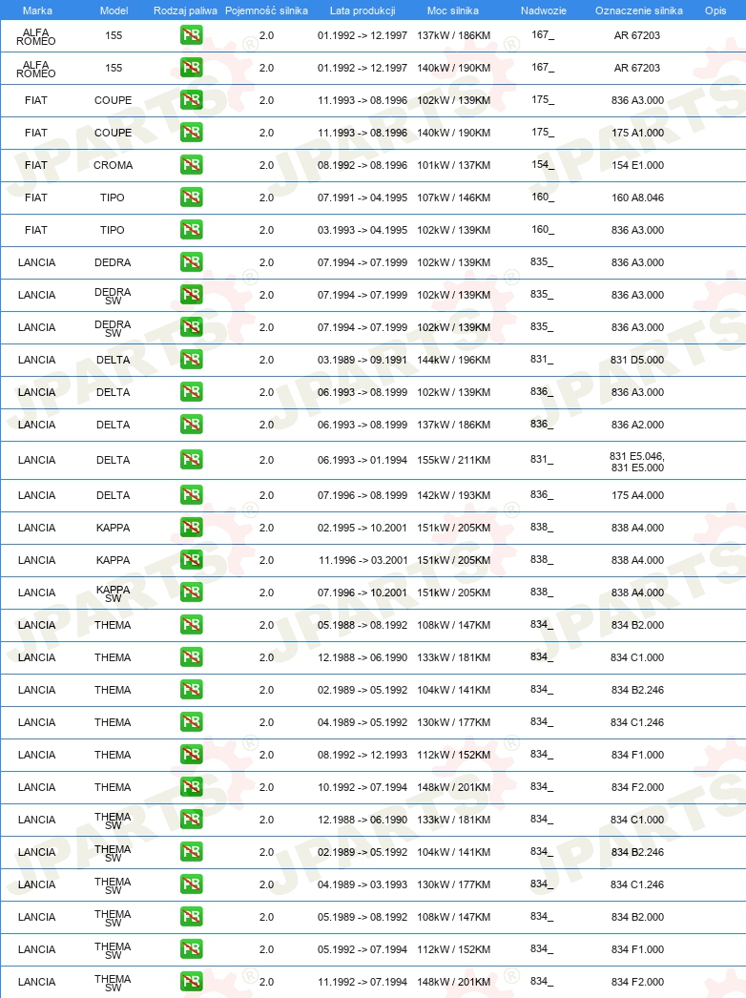Screen dimensions: 746x998
Task: Select engine code 831 D5.000
Action: click(x=637, y=360)
